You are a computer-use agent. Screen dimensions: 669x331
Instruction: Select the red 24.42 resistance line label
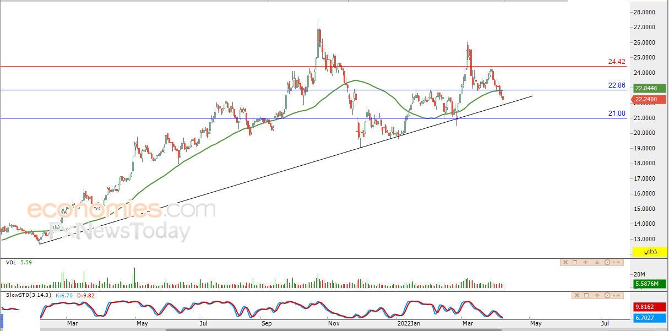click(x=617, y=62)
